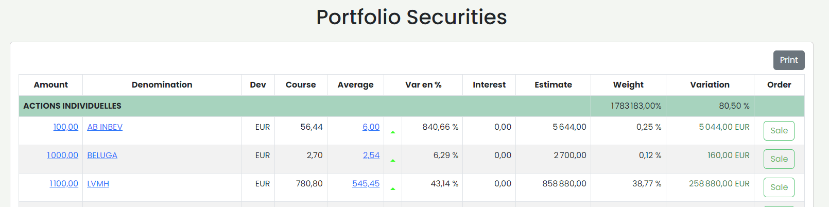Click AB INBEV amount 100,00
The height and width of the screenshot is (207, 829).
65,127
